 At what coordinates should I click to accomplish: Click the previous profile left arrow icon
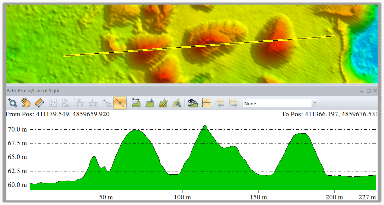[x=220, y=103]
